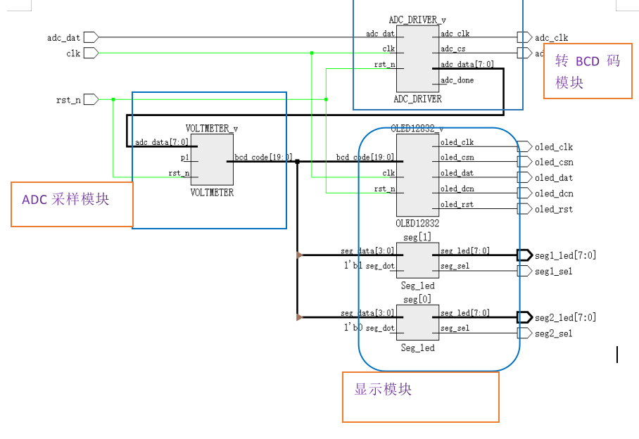This screenshot has width=639, height=439.
Task: Click the seg2_led[7:0] bus output pin
Action: pos(524,317)
